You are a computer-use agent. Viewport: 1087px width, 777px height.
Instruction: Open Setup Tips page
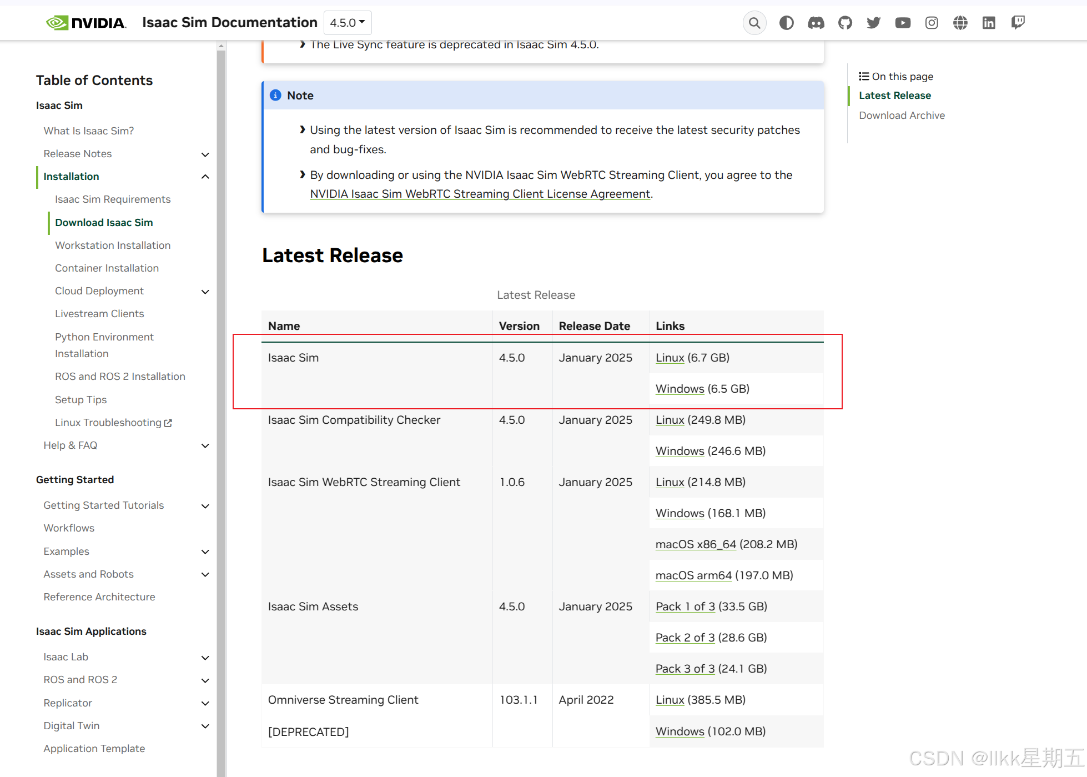(x=80, y=400)
